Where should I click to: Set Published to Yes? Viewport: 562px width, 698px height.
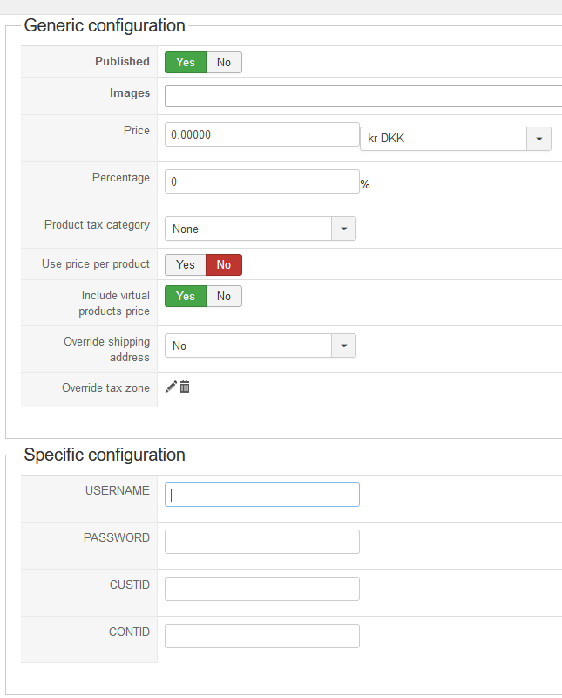(186, 62)
